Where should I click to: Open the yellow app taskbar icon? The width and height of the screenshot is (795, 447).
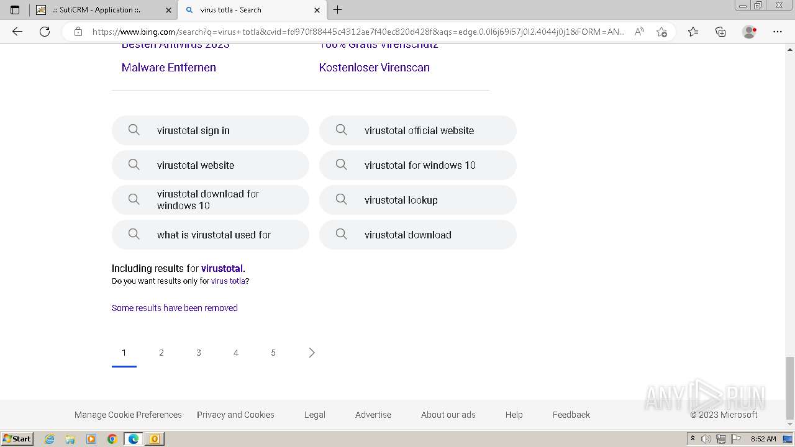(x=155, y=439)
